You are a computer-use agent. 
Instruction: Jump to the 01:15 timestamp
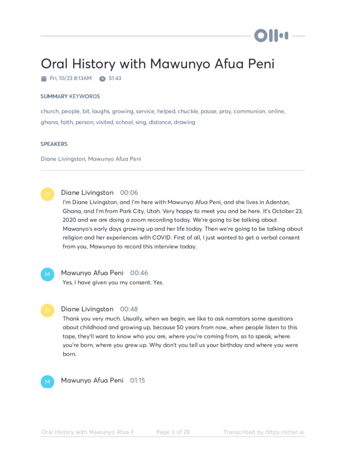tap(138, 381)
